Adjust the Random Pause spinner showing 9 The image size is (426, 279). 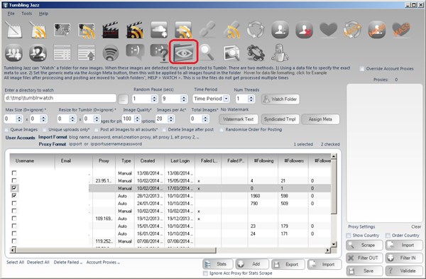coord(184,99)
